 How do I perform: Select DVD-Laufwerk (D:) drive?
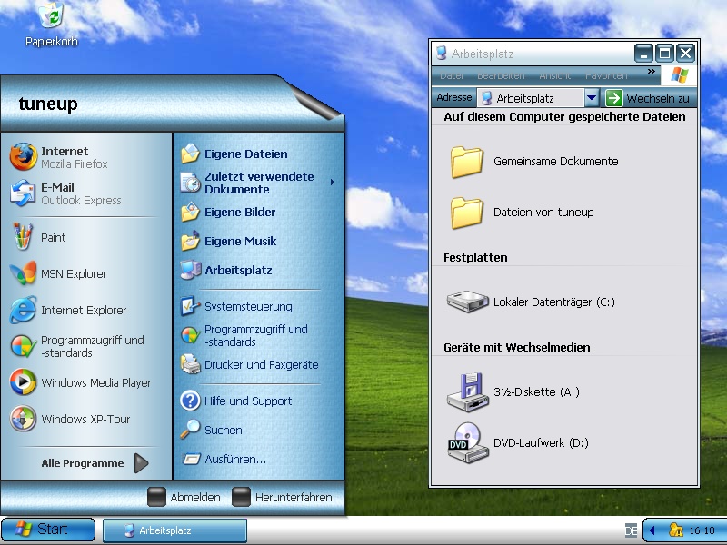click(518, 443)
